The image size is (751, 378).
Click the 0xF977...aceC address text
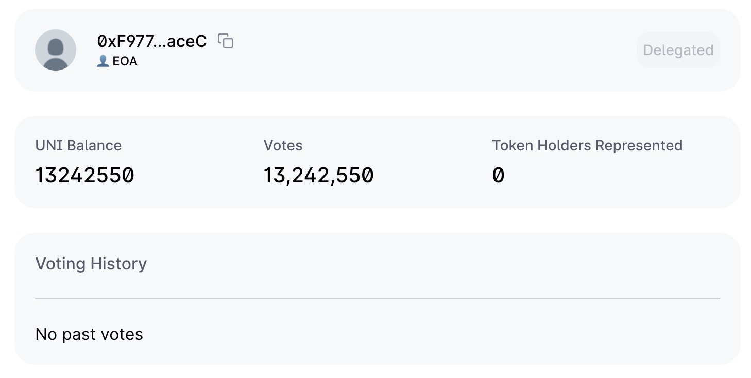coord(152,41)
